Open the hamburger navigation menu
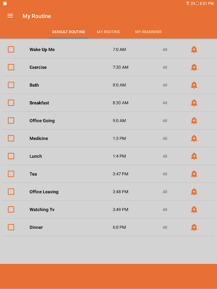This screenshot has height=289, width=217. pyautogui.click(x=10, y=16)
